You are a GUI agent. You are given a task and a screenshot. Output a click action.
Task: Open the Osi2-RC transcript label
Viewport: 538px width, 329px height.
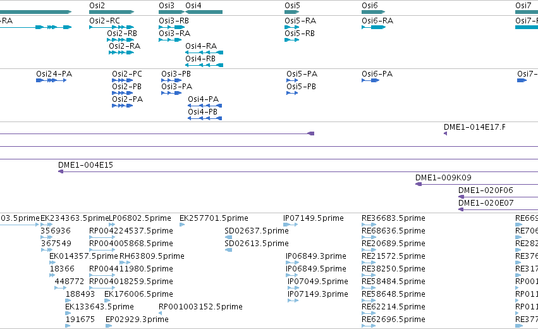pos(105,21)
